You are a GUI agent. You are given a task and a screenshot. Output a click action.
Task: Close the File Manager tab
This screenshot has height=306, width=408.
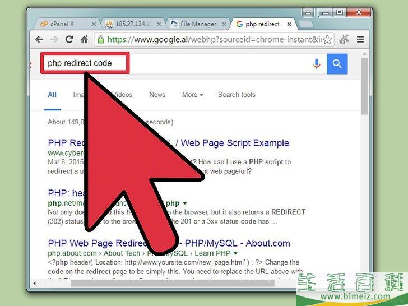224,24
